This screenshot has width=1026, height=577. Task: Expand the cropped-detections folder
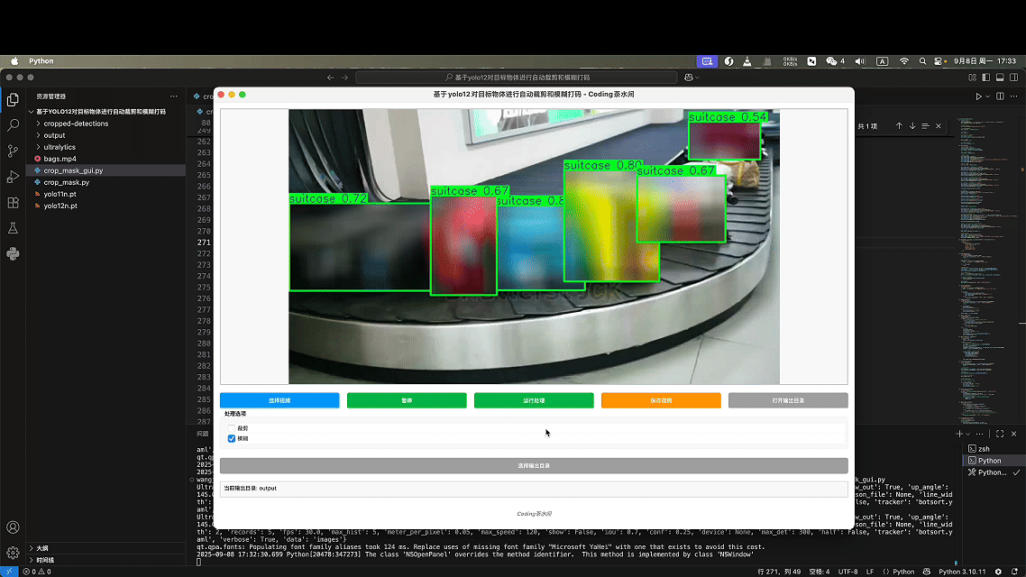click(76, 124)
